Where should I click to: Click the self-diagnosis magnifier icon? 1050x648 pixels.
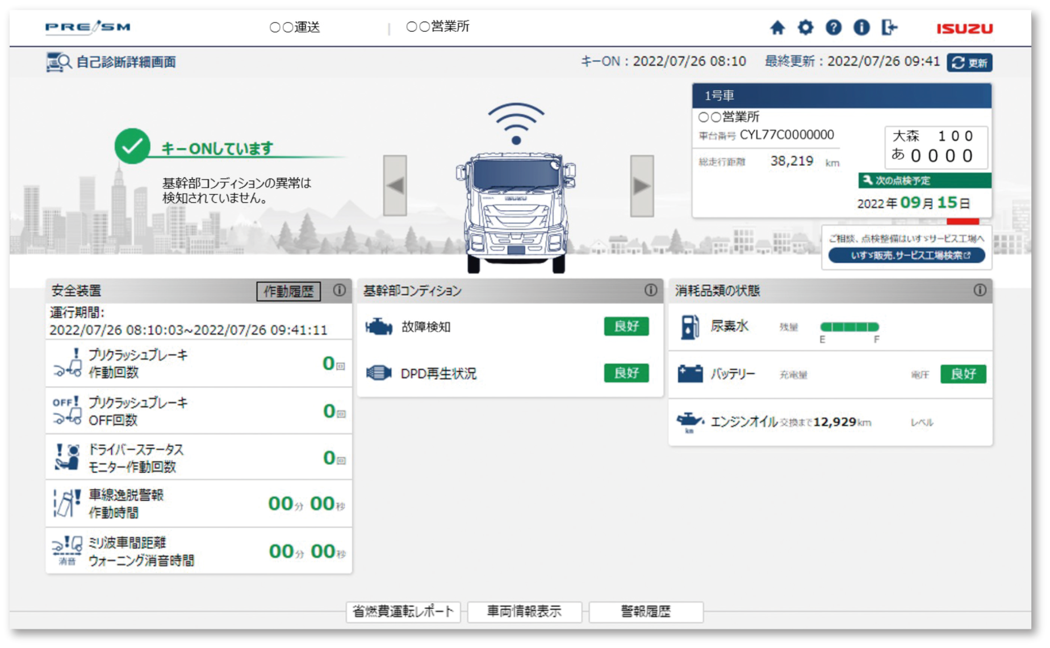(58, 62)
